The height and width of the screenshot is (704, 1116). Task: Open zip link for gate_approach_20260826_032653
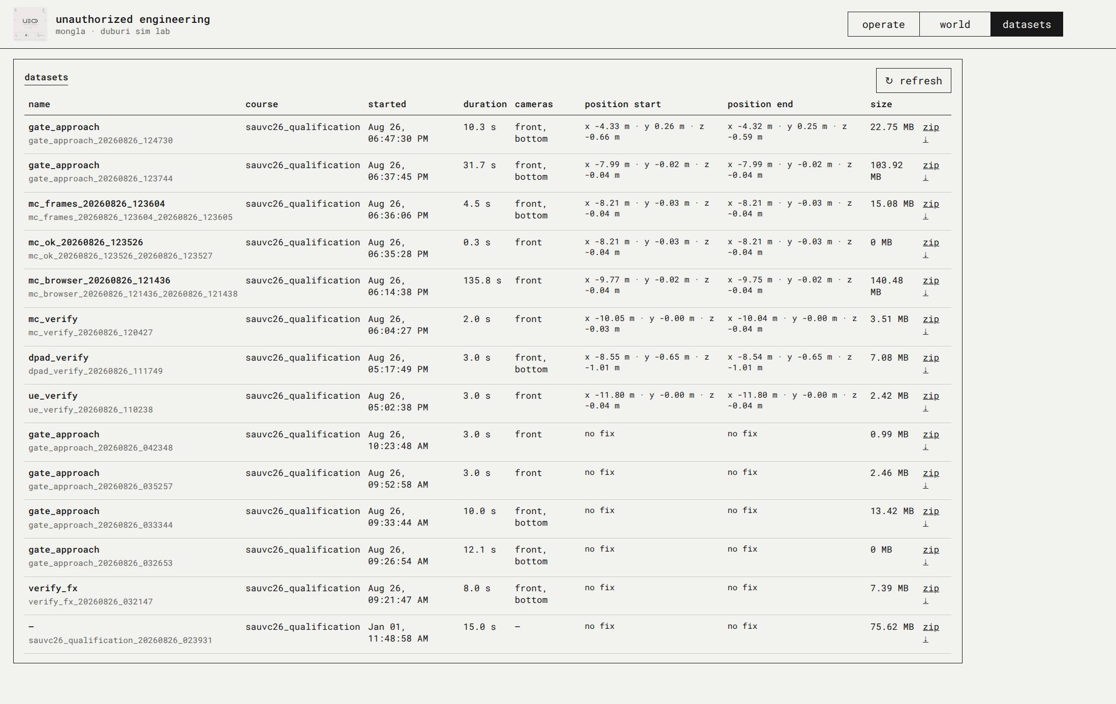(931, 550)
